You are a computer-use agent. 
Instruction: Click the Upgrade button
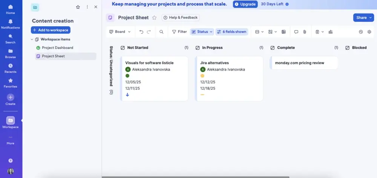click(245, 4)
